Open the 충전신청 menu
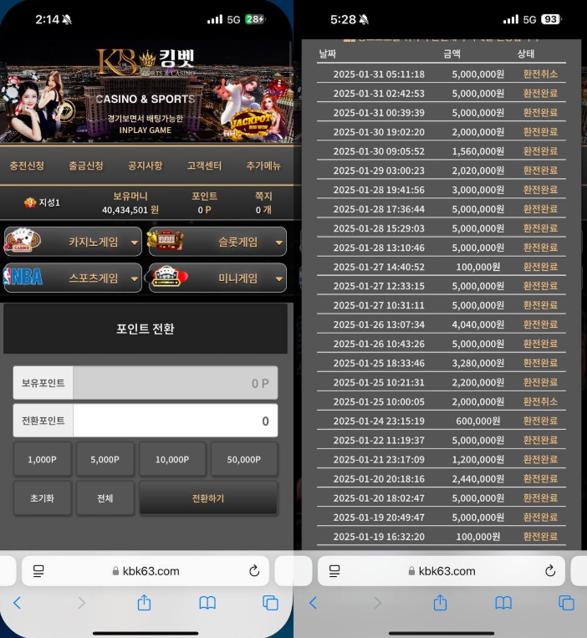 tap(27, 166)
